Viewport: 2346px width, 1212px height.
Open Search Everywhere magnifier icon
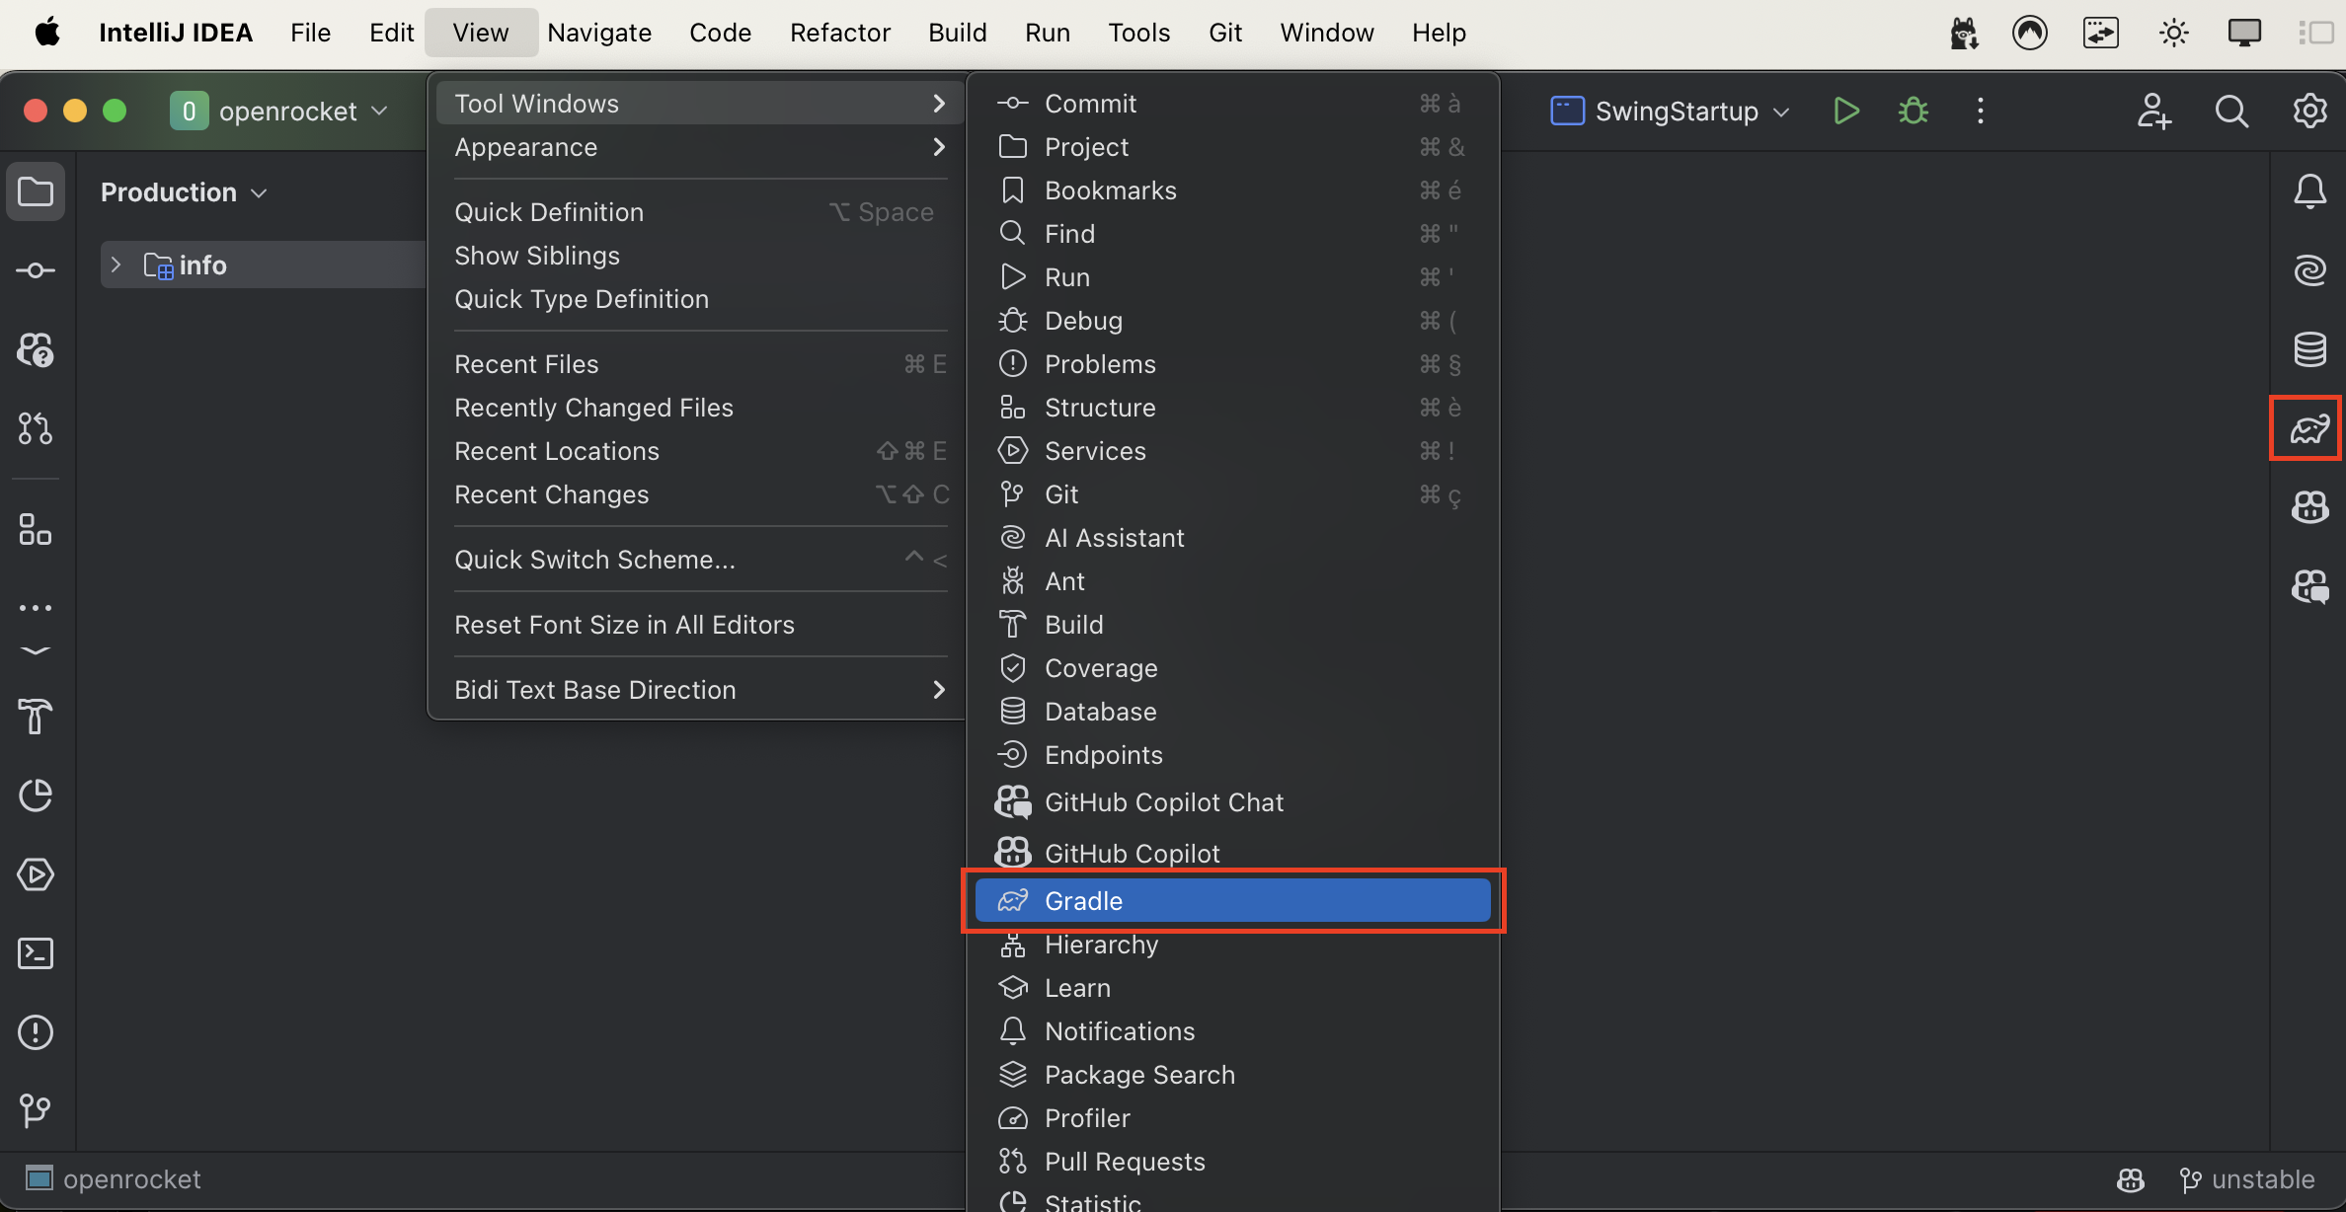pyautogui.click(x=2230, y=111)
